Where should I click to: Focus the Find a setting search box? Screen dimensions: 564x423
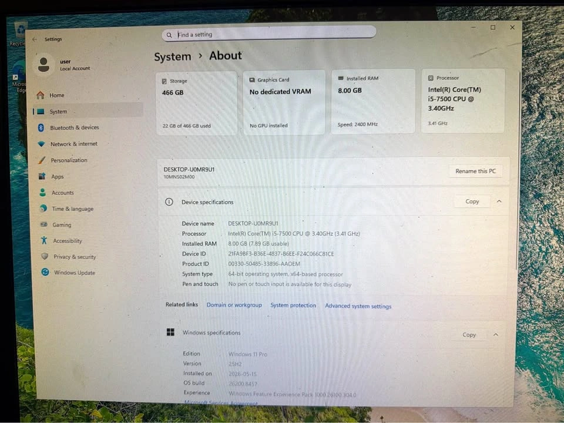269,34
